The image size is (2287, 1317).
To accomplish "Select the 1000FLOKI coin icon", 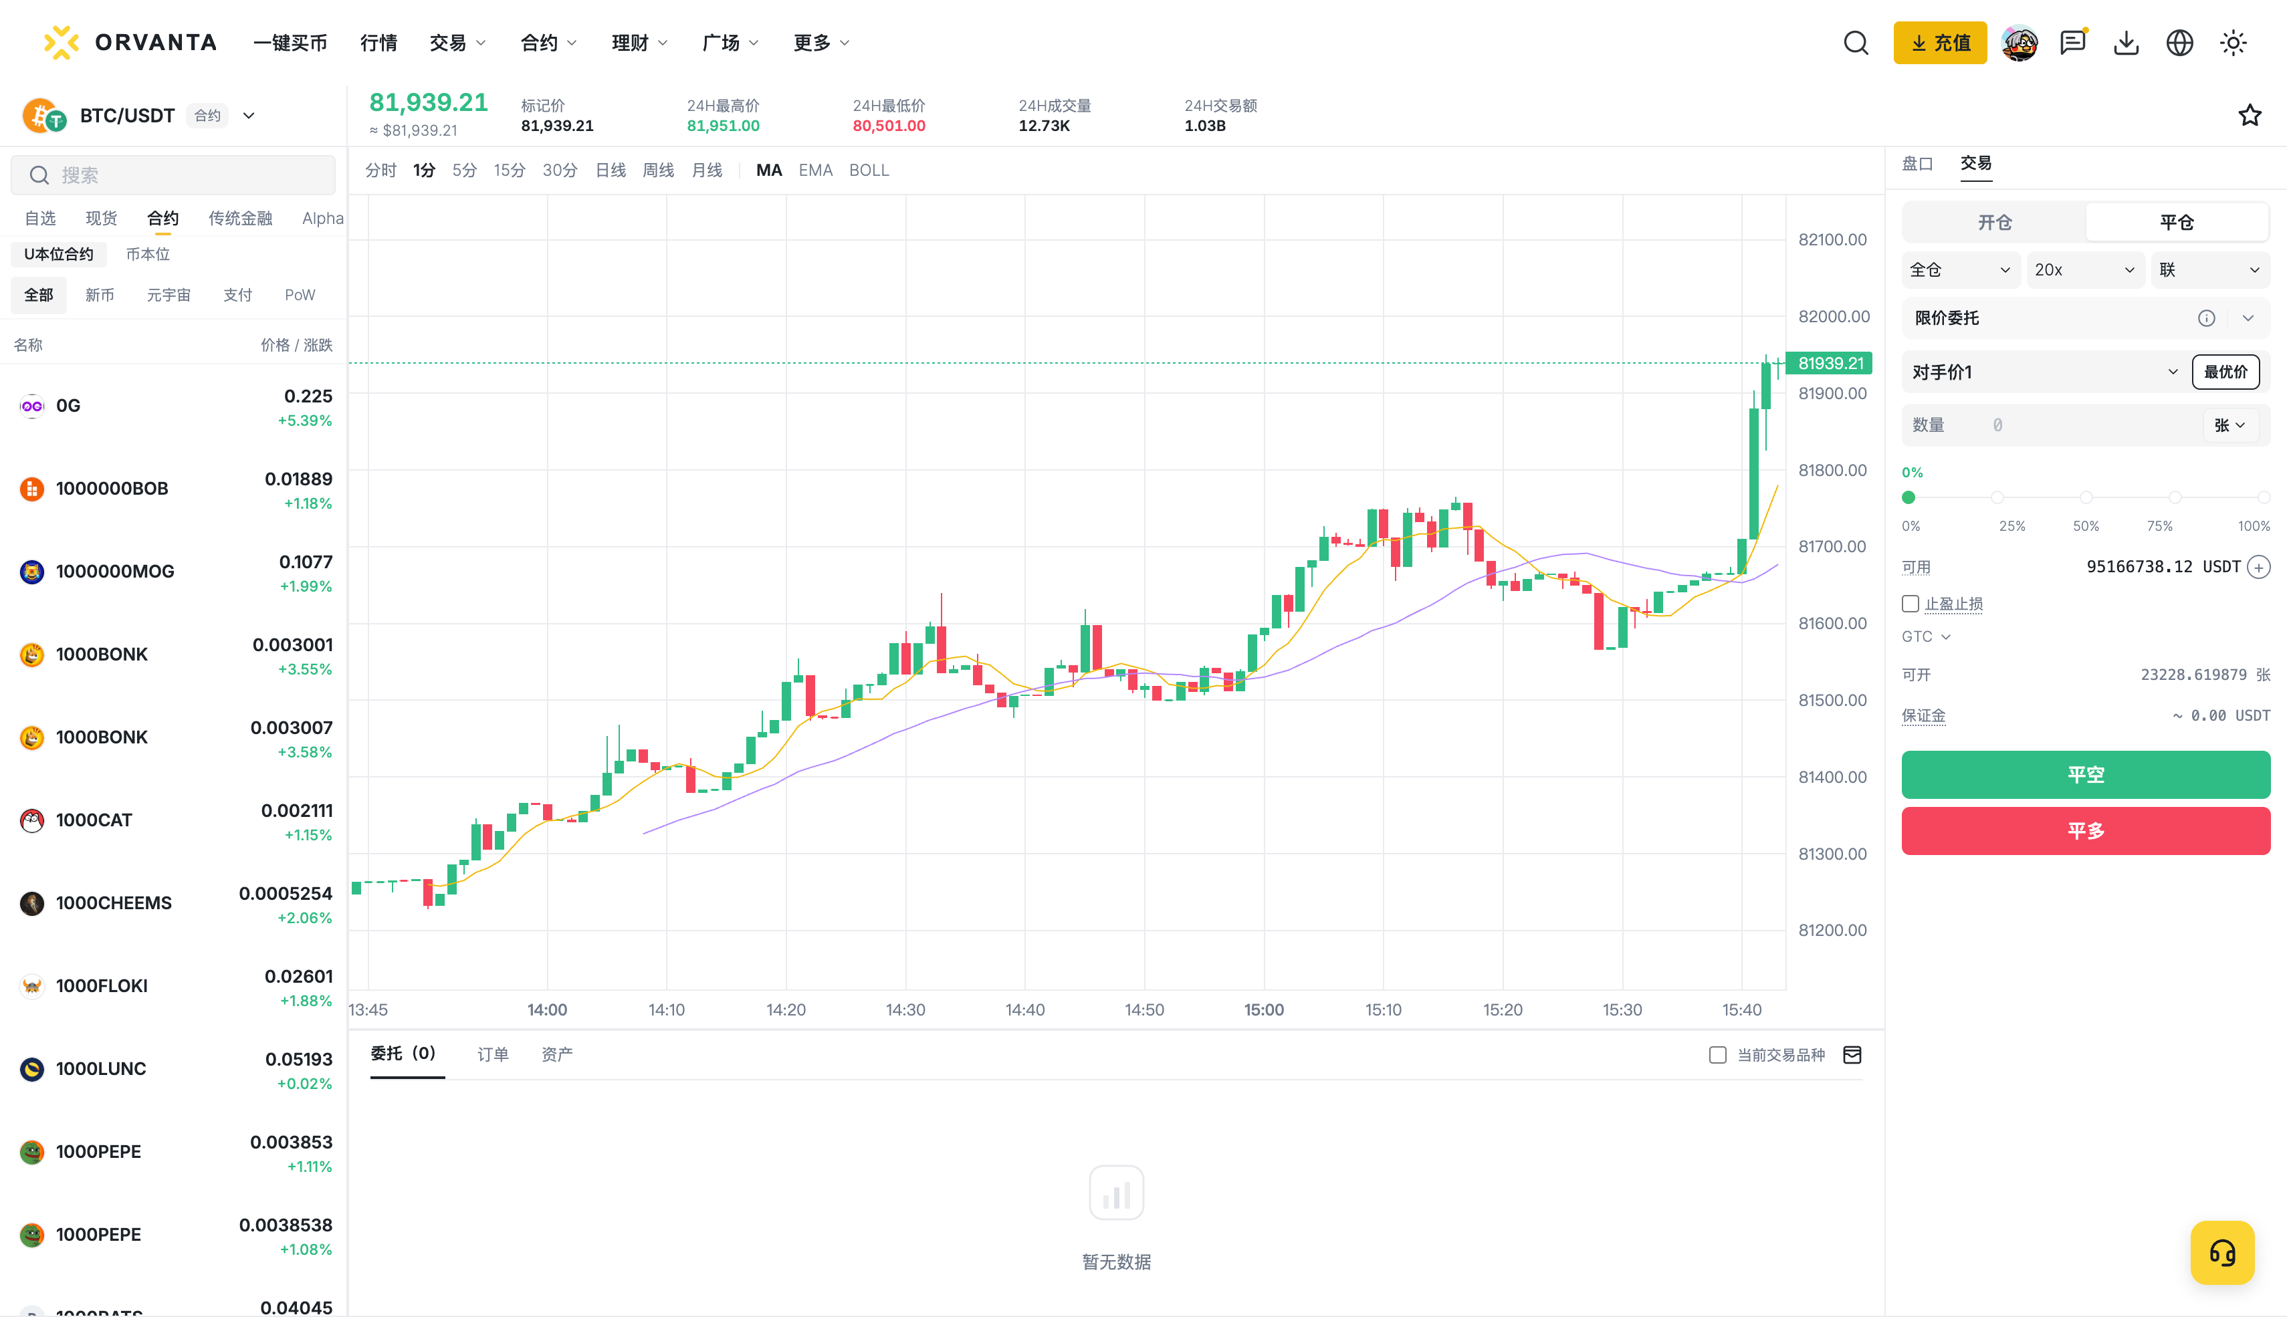I will tap(33, 986).
